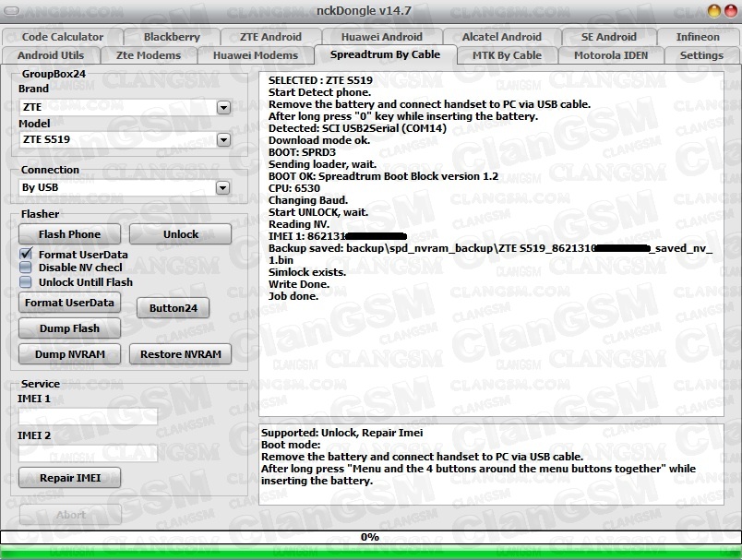Image resolution: width=742 pixels, height=560 pixels.
Task: Expand the Connection dropdown arrow
Action: 223,188
